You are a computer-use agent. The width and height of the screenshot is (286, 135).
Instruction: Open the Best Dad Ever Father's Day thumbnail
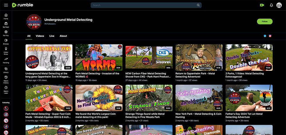coord(249,98)
